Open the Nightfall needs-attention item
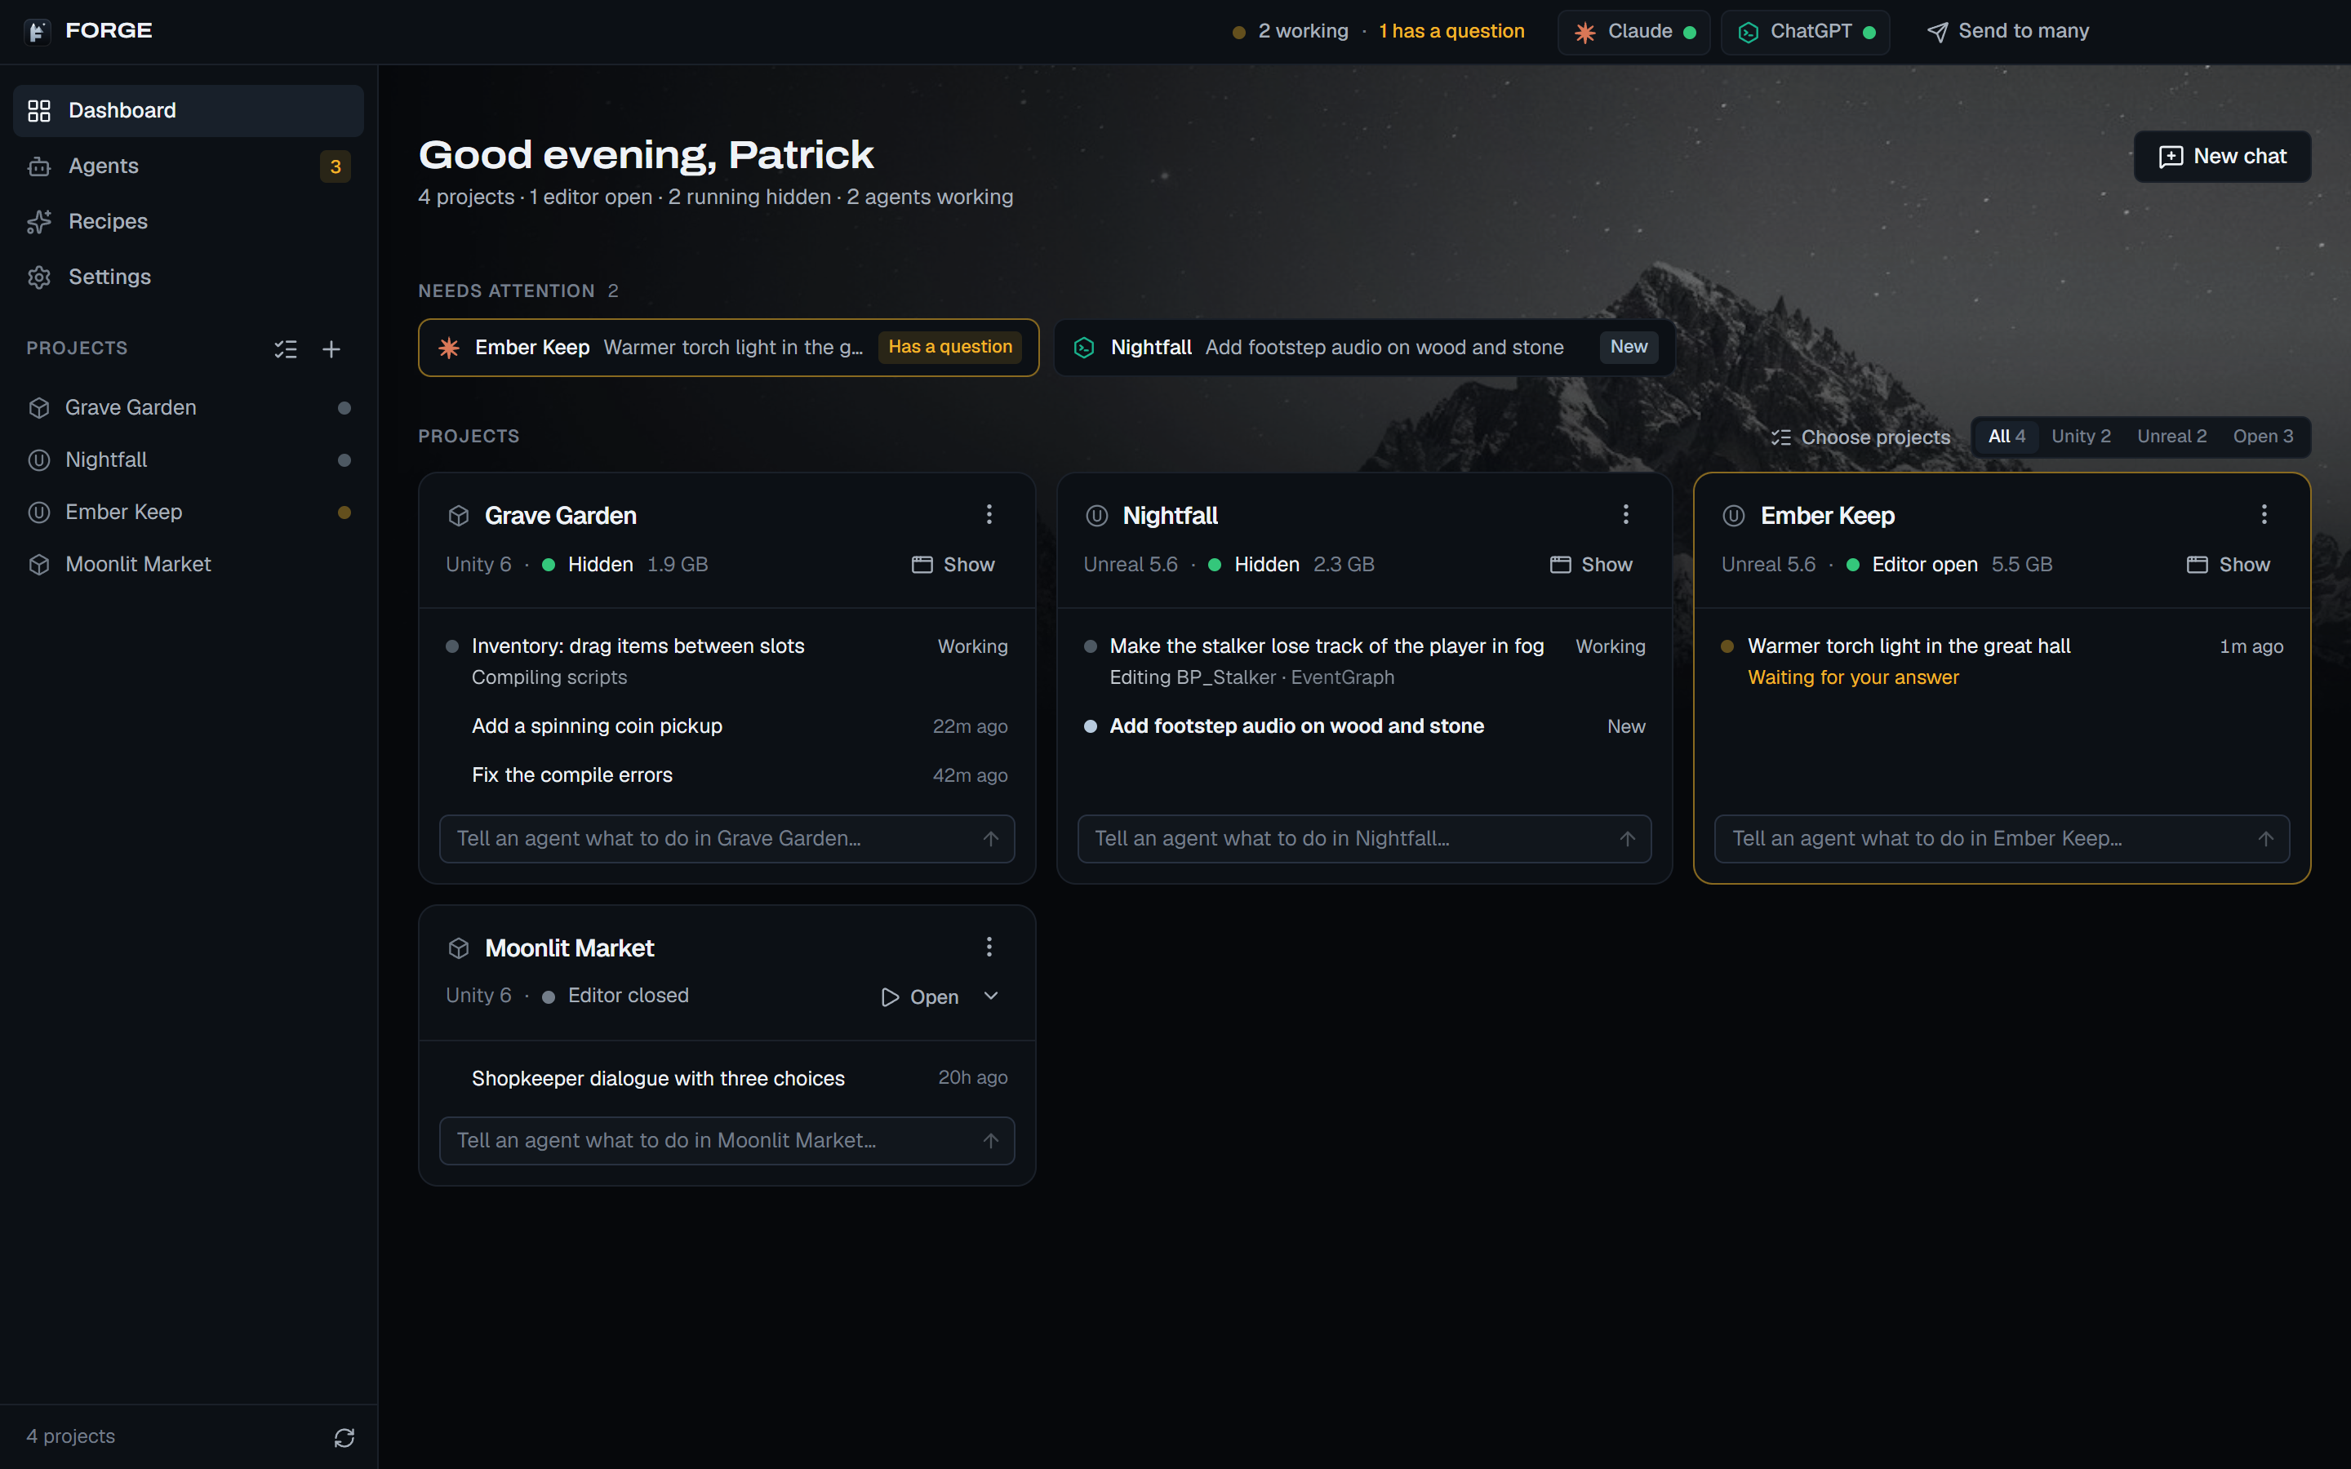This screenshot has height=1469, width=2351. click(x=1364, y=348)
